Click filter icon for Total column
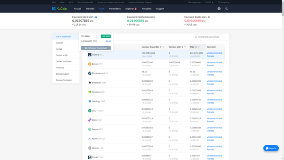Screen dimensions: 284x160 [x=199, y=47]
